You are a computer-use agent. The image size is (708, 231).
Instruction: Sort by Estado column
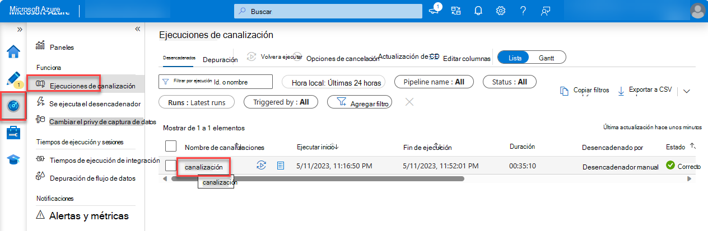click(x=679, y=147)
